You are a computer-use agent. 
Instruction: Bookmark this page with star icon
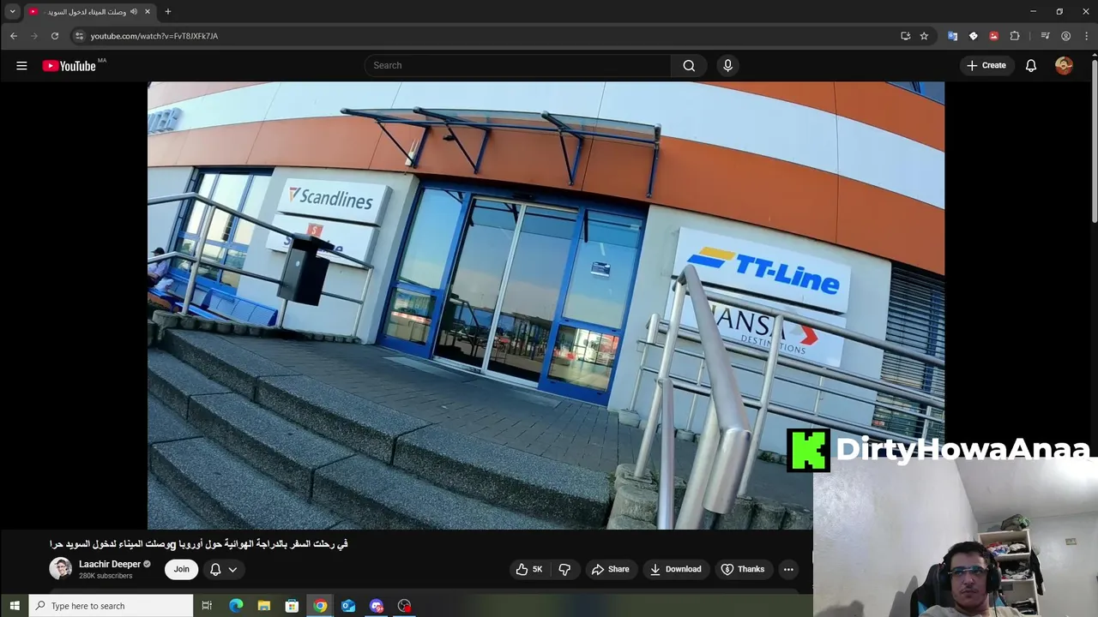click(924, 36)
